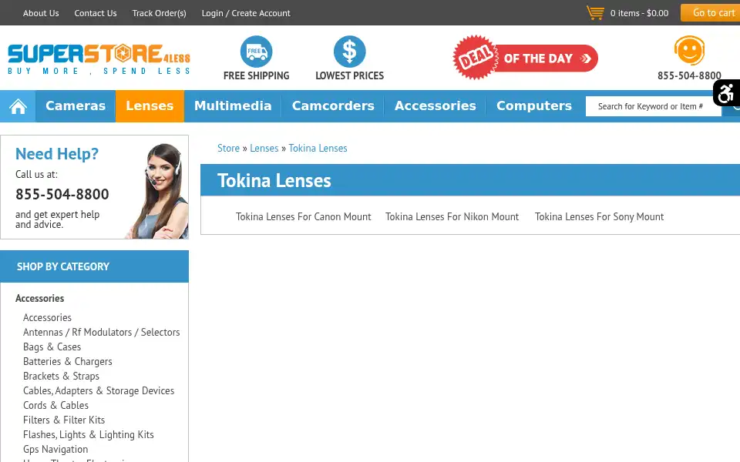Click the Need Help support agent image
This screenshot has width=740, height=462.
157,191
